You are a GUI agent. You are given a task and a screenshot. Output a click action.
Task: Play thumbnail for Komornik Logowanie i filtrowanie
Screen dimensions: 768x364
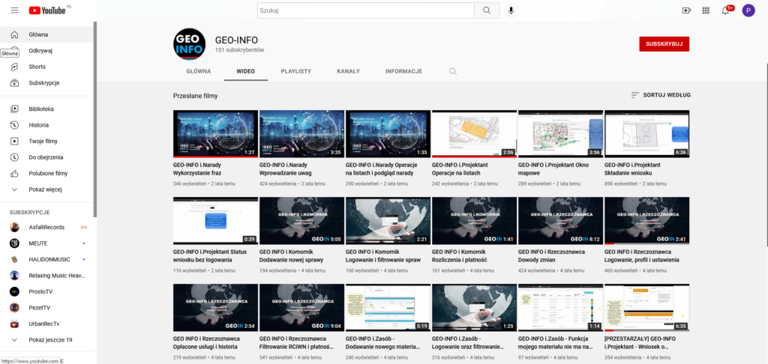point(388,221)
